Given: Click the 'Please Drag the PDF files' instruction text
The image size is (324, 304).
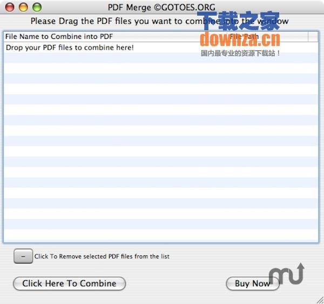Looking at the screenshot, I should click(x=159, y=21).
